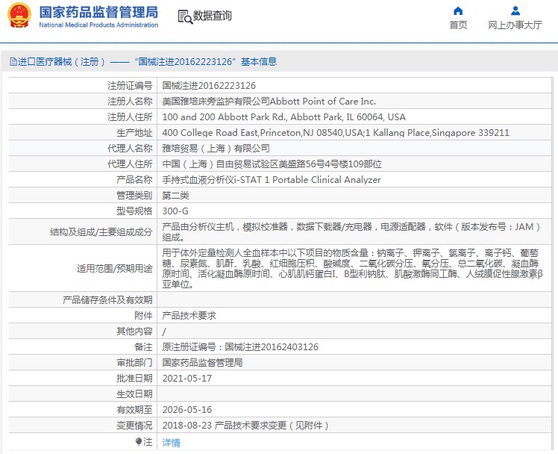Open the 数据查询 search icon
This screenshot has height=454, width=558.
coord(185,16)
